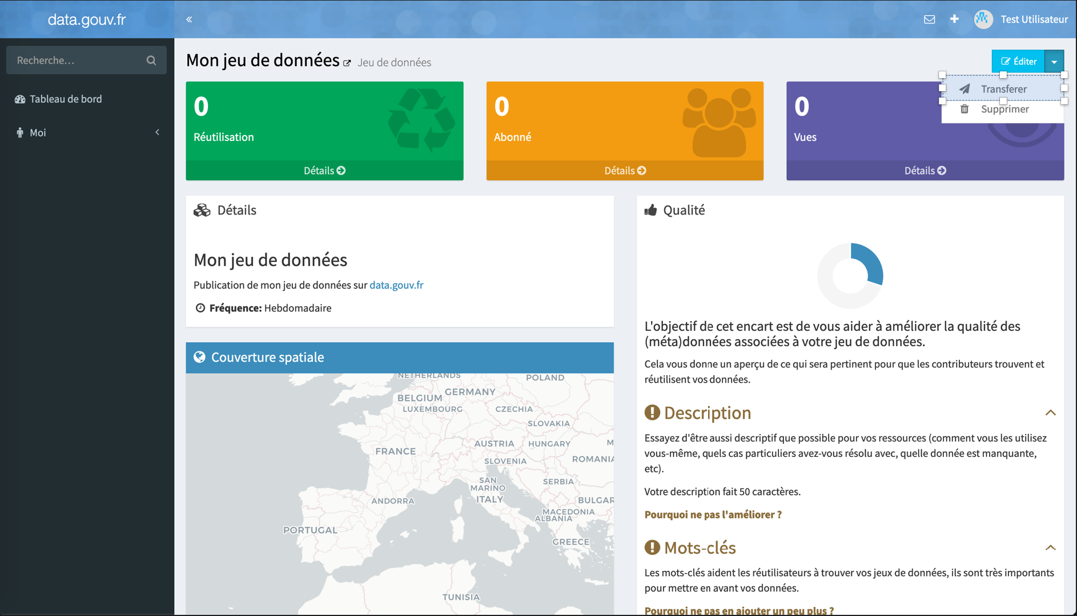Collapse the sidebar with the double-chevron icon
Screen dimensions: 1077x616
coord(189,19)
